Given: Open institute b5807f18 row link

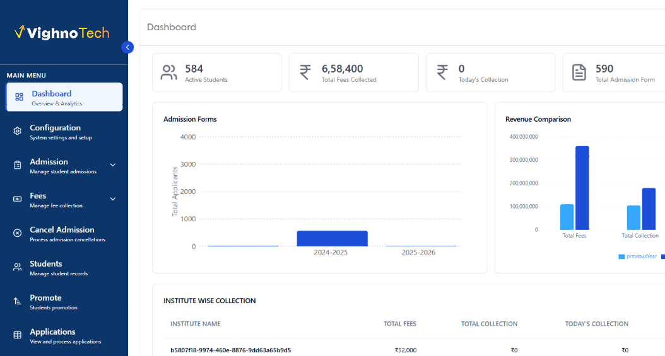Looking at the screenshot, I should pyautogui.click(x=230, y=350).
